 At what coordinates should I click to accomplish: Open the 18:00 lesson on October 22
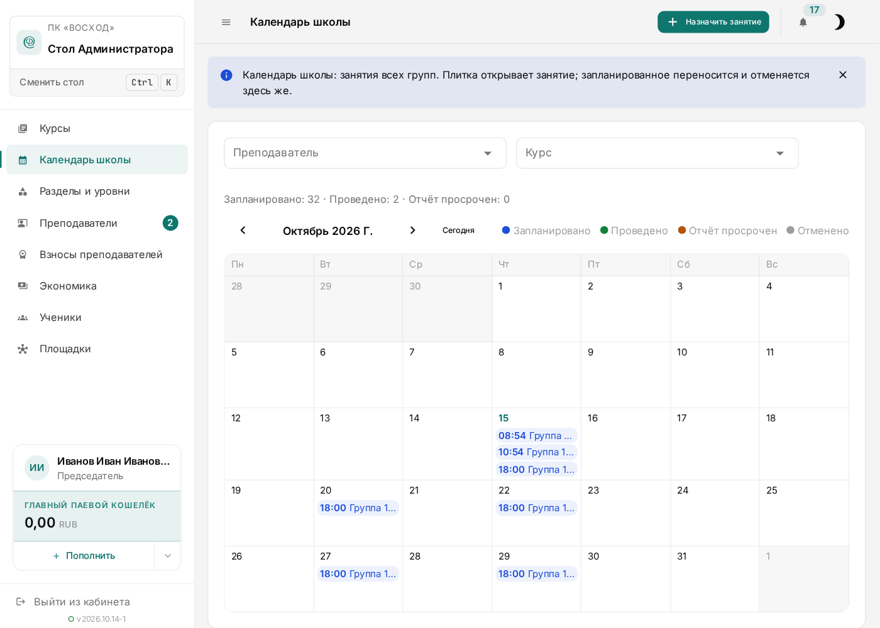click(536, 508)
